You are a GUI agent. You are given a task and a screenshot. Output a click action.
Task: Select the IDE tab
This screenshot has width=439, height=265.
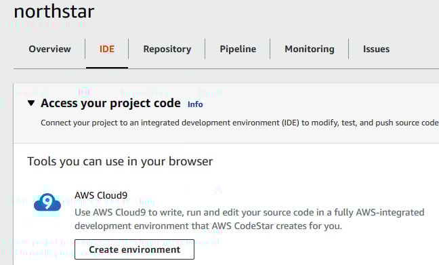click(x=106, y=49)
